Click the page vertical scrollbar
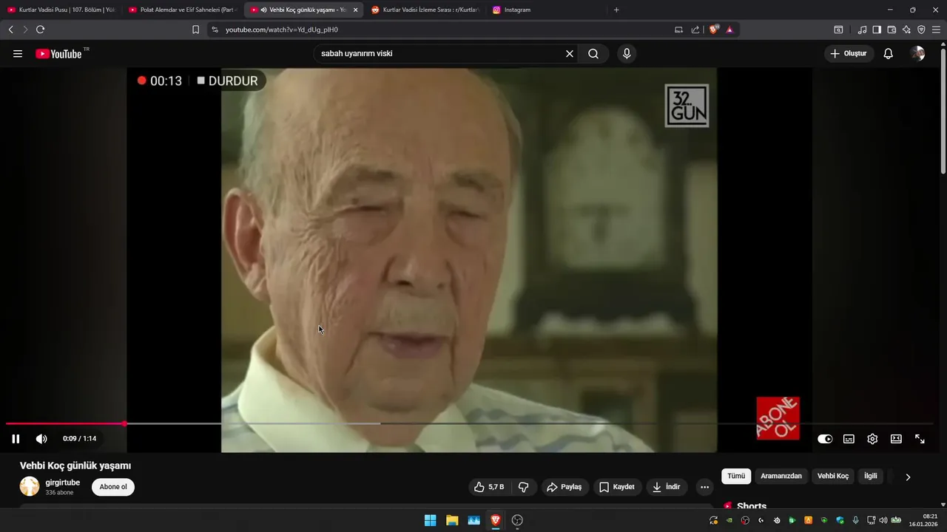The image size is (947, 532). pos(943,111)
